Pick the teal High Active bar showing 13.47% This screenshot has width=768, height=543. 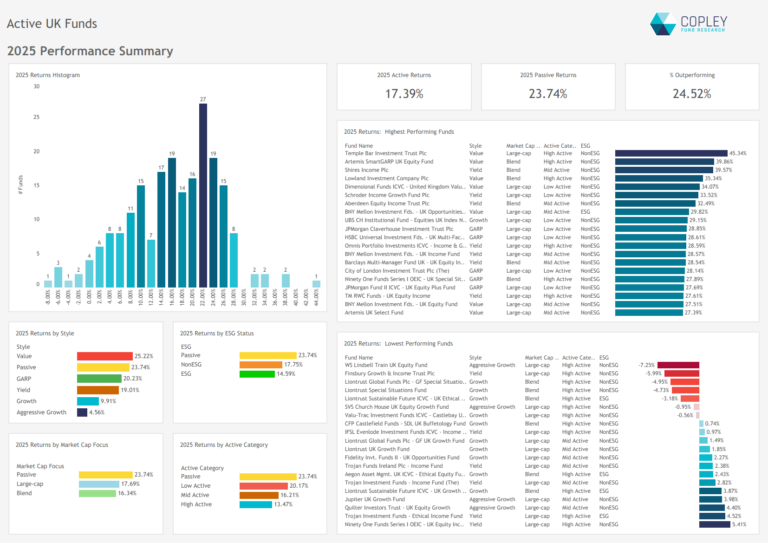tap(255, 504)
